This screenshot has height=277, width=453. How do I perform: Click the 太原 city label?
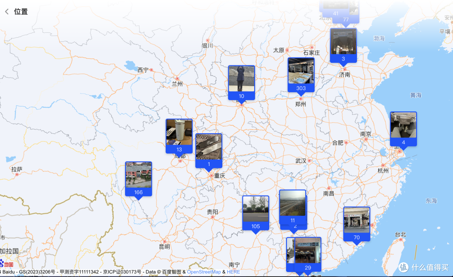(279, 50)
